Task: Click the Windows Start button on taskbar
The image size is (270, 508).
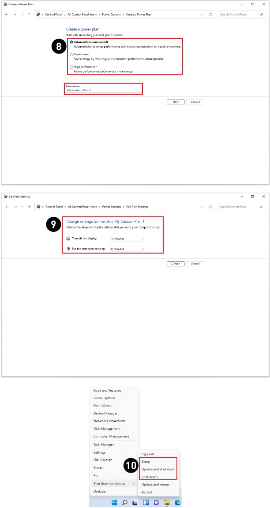Action: pyautogui.click(x=114, y=502)
